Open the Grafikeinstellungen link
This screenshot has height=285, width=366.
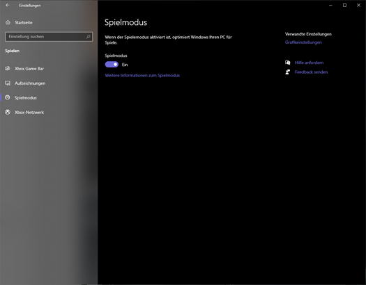[303, 42]
